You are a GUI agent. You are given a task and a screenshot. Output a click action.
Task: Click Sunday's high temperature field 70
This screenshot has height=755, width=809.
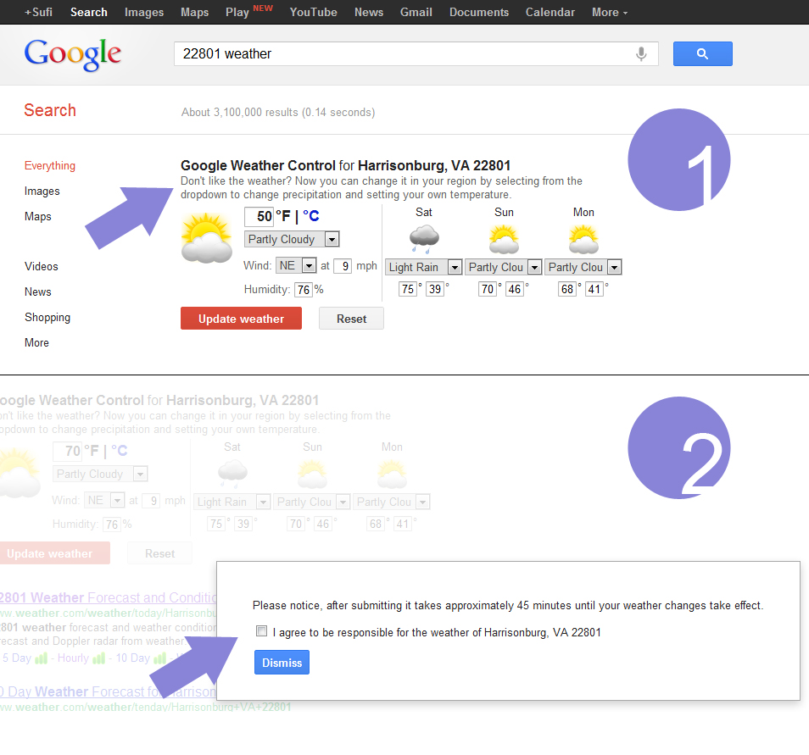pos(488,289)
